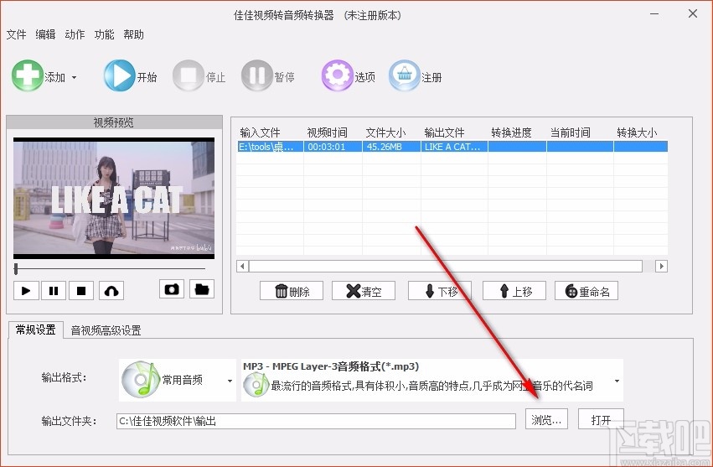
Task: Open the MP3 output format dropdown
Action: tap(432, 380)
